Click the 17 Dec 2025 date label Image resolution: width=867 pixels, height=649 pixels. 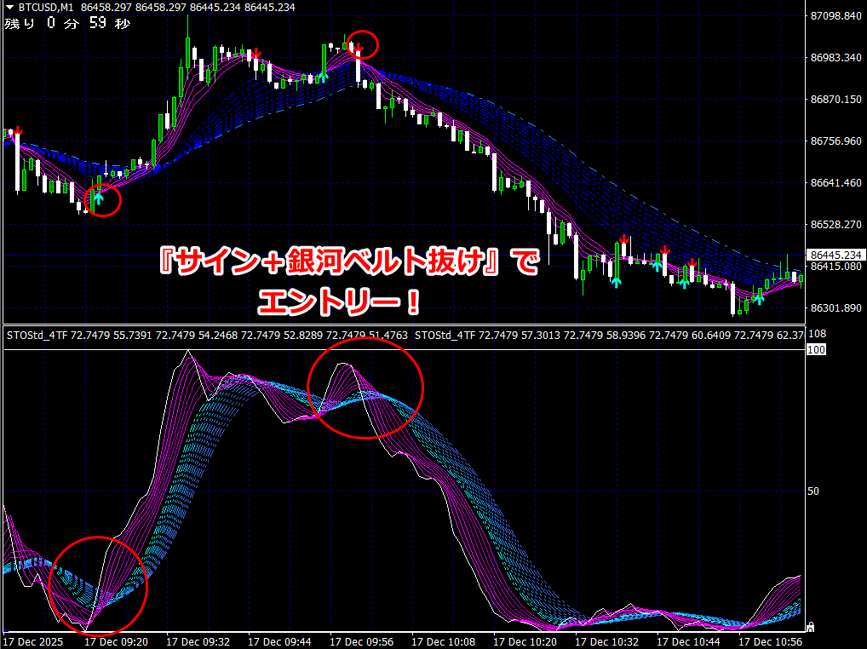(x=33, y=642)
